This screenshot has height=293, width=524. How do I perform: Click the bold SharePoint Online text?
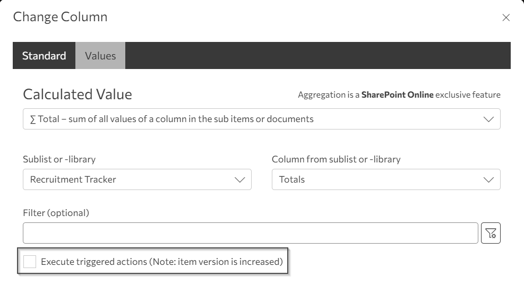398,95
